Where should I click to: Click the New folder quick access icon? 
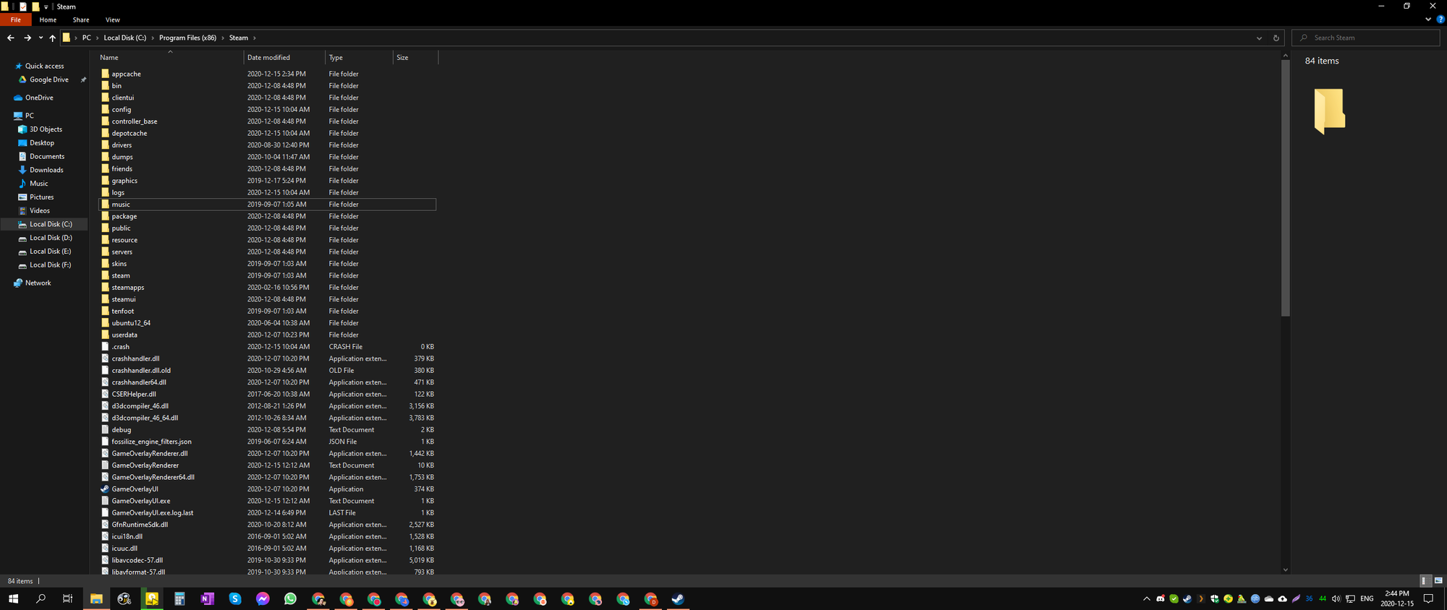pos(35,7)
